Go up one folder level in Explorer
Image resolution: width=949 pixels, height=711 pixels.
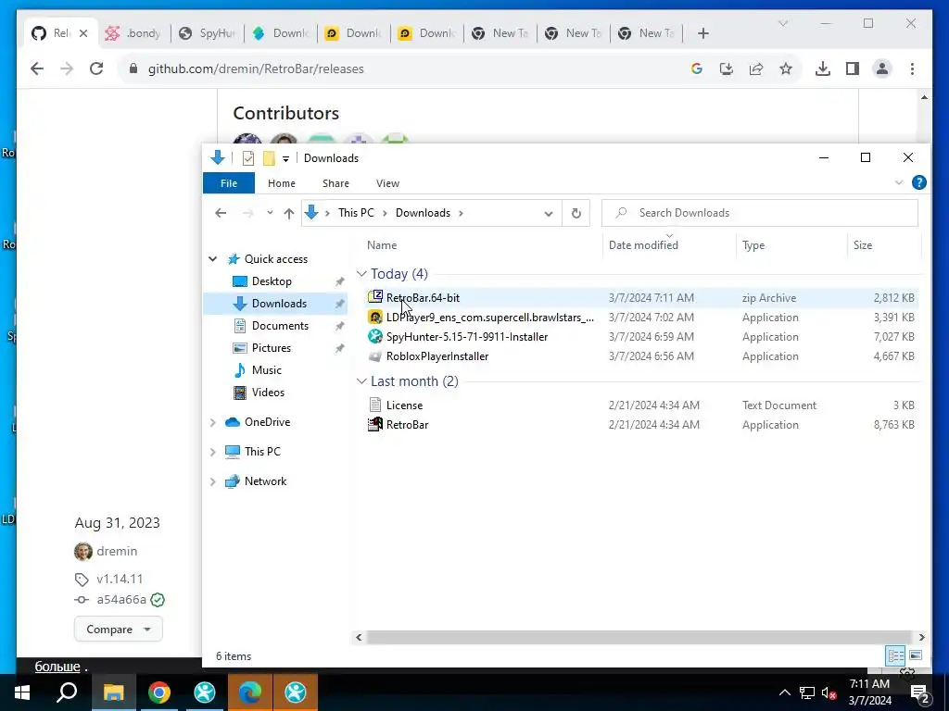pos(289,213)
